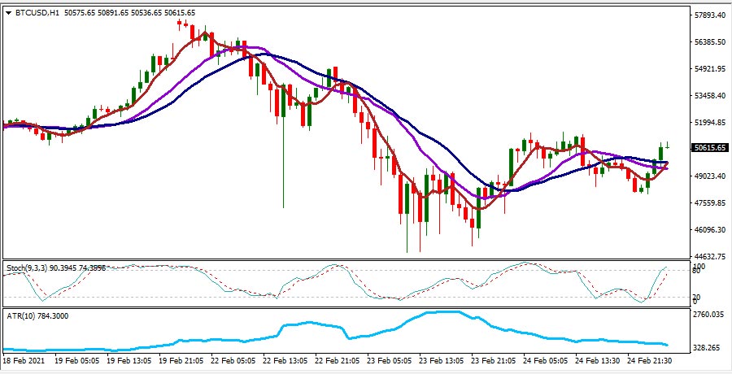The image size is (732, 374).
Task: Click the dropdown triangle beside BTCUSD,H1
Action: (8, 13)
